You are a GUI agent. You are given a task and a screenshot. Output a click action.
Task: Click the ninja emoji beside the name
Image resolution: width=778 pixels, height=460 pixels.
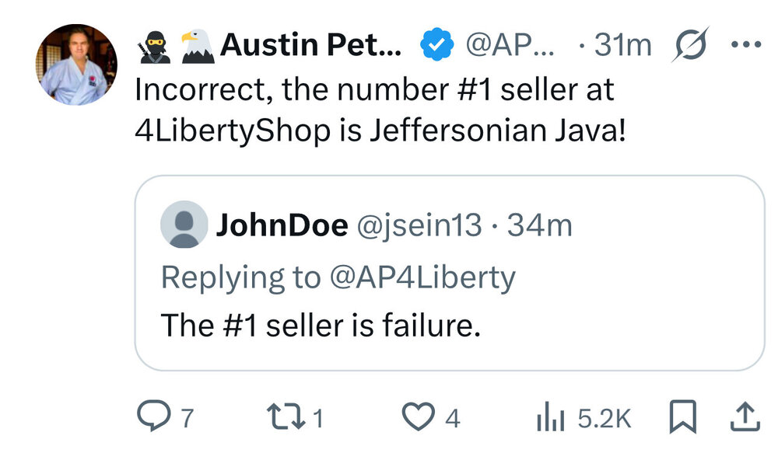[x=153, y=47]
